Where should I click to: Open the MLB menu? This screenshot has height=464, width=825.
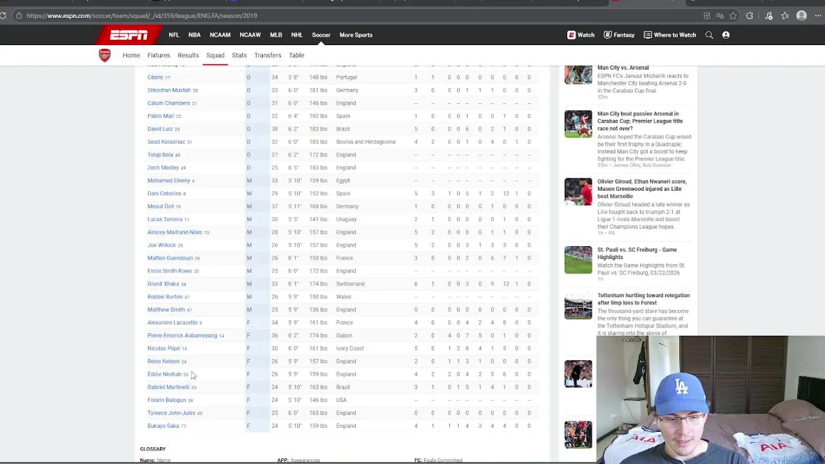pyautogui.click(x=276, y=35)
